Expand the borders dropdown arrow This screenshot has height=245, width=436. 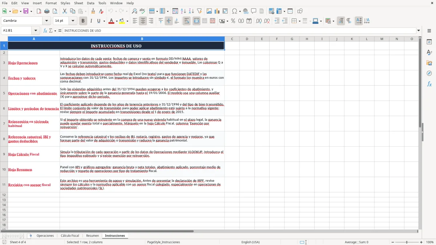click(x=299, y=21)
